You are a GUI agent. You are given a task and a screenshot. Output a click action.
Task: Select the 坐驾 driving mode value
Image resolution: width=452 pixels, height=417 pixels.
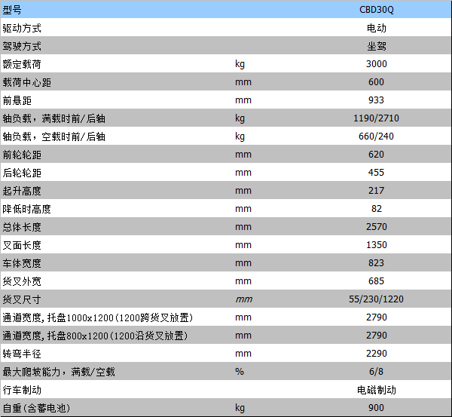coord(376,46)
